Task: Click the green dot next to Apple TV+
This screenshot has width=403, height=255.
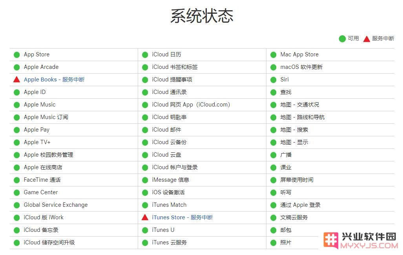Action: (x=17, y=142)
